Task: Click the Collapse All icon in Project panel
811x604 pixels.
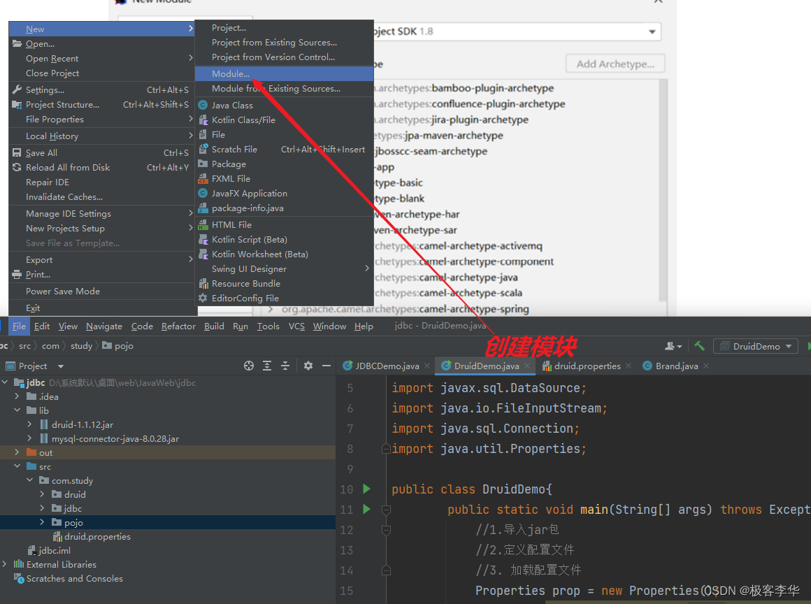Action: 285,366
